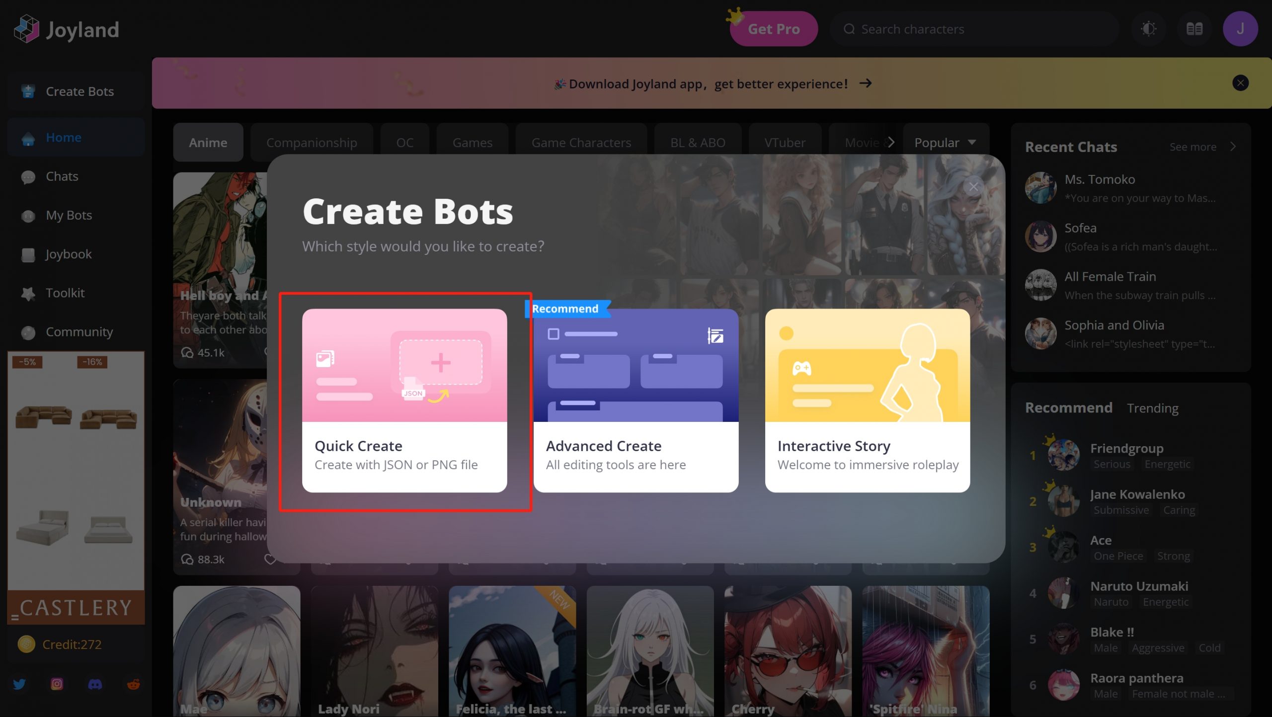Select the OC category tab
This screenshot has width=1272, height=717.
pyautogui.click(x=404, y=143)
